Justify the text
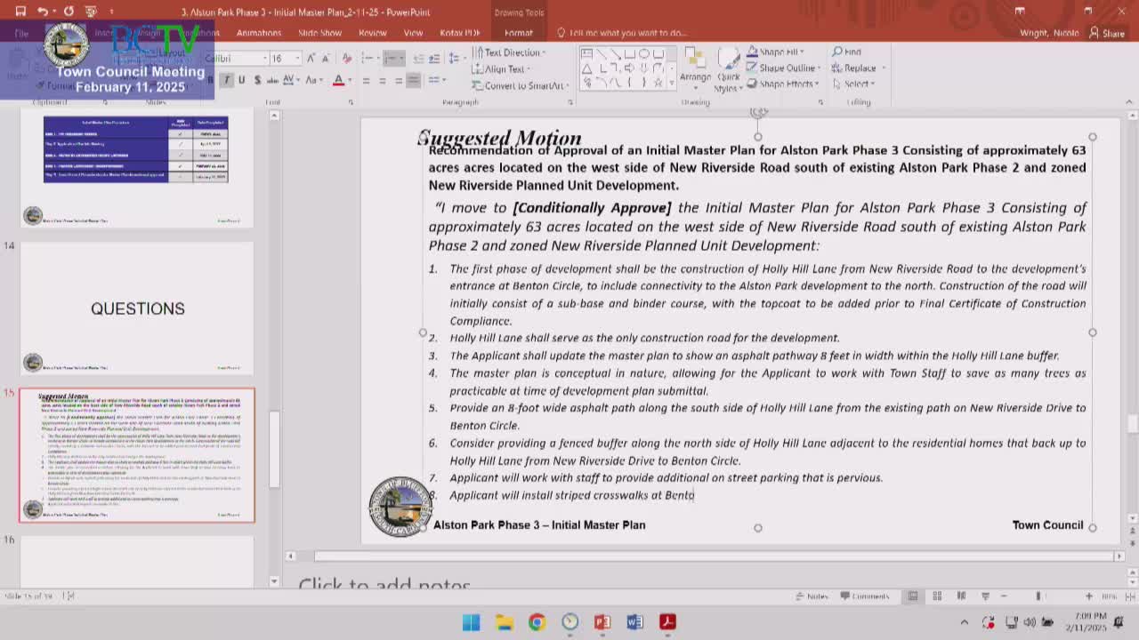Viewport: 1139px width, 640px height. (414, 80)
